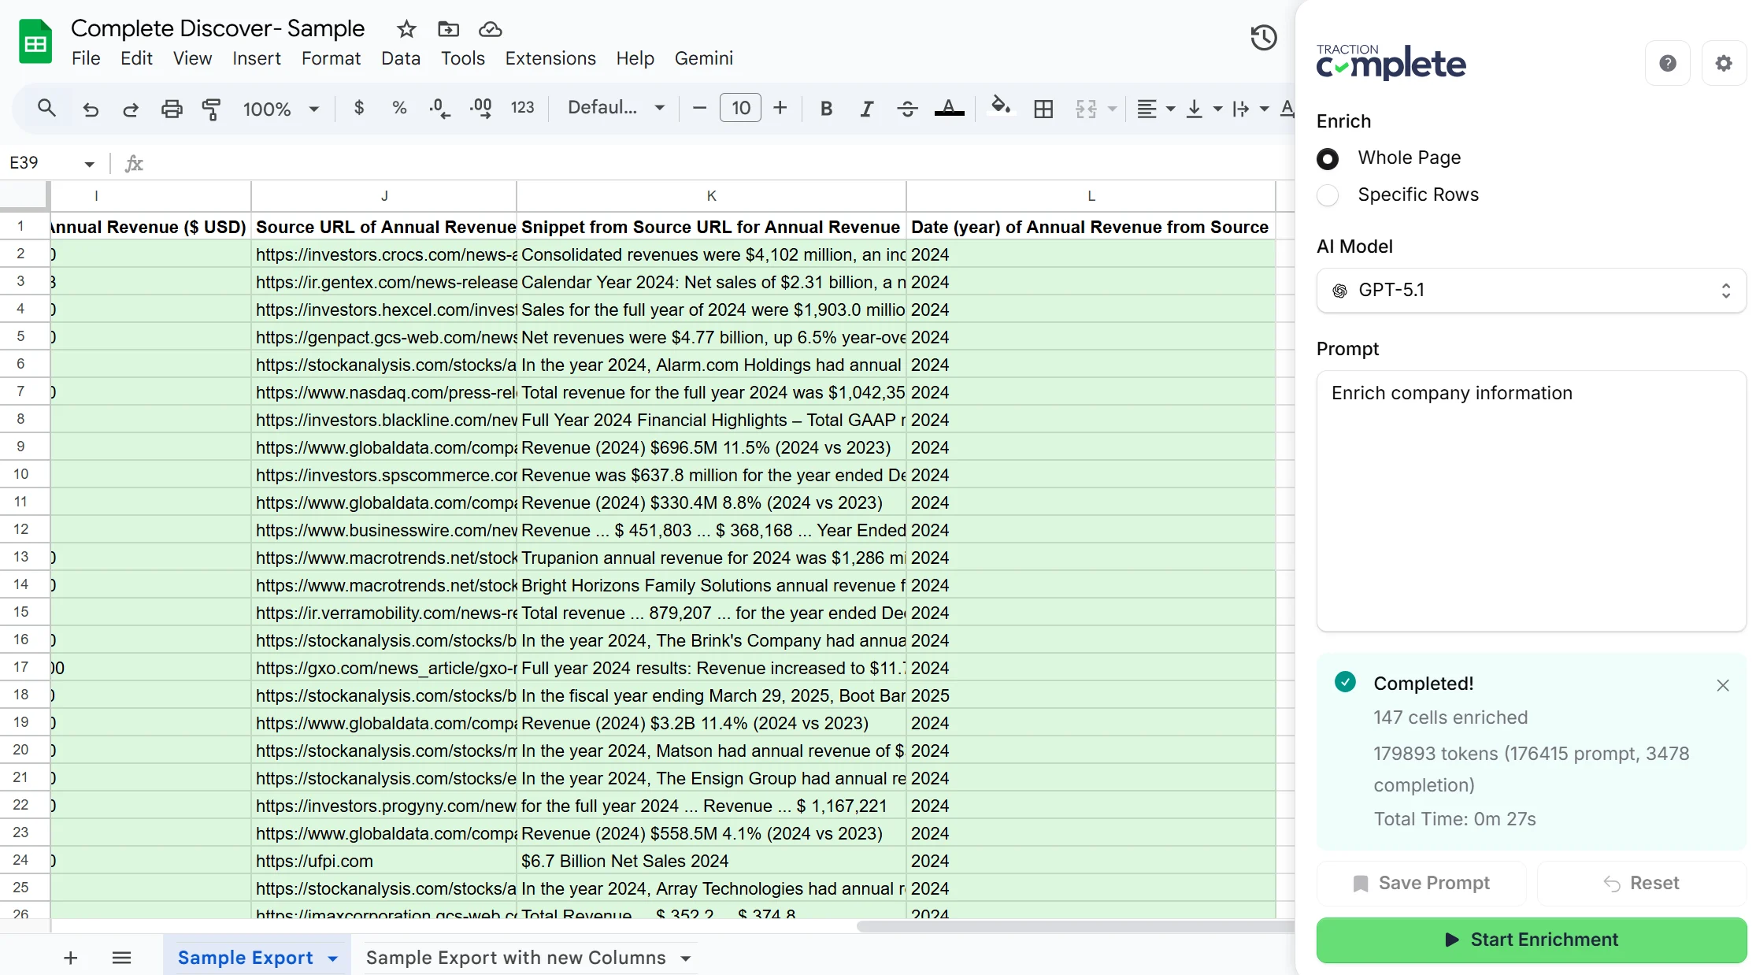Open the GPT-5.1 AI model dropdown
1756x975 pixels.
[1531, 291]
